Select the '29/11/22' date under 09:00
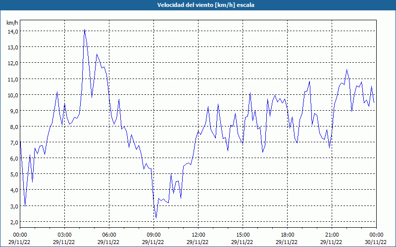The height and width of the screenshot is (247, 396). coord(153,242)
